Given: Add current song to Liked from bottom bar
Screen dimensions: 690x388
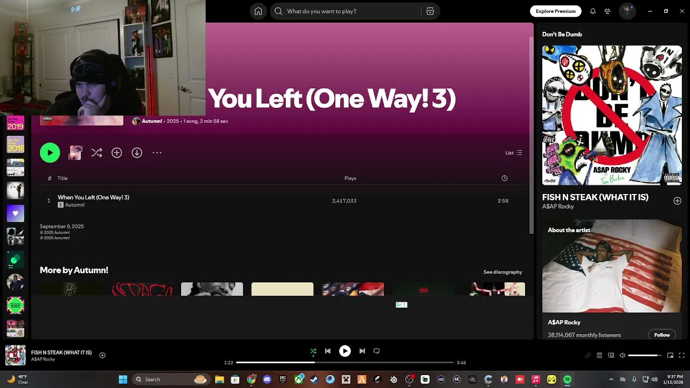Looking at the screenshot, I should tap(102, 355).
